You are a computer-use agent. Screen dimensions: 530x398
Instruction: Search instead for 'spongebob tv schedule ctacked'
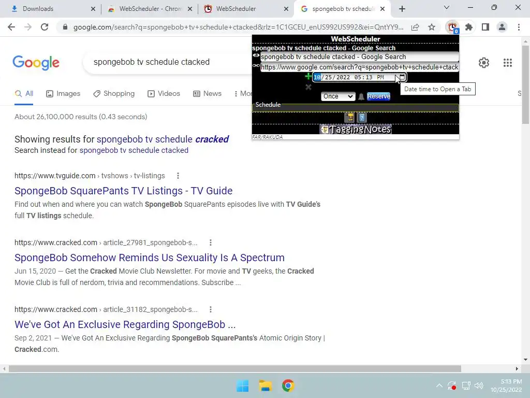click(x=134, y=150)
